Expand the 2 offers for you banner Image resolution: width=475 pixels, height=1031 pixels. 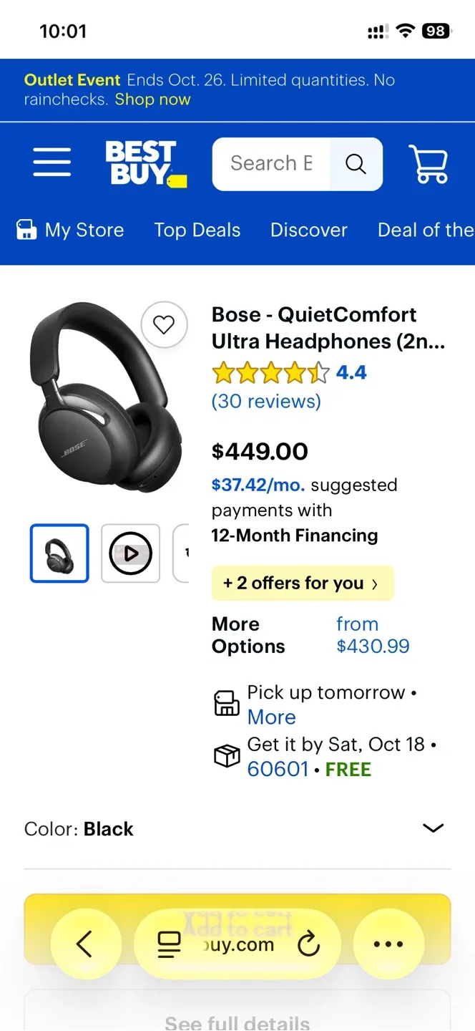point(302,584)
